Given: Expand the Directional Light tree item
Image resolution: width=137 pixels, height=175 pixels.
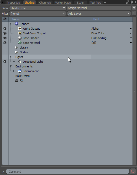Looking at the screenshot, I should (x=14, y=62).
